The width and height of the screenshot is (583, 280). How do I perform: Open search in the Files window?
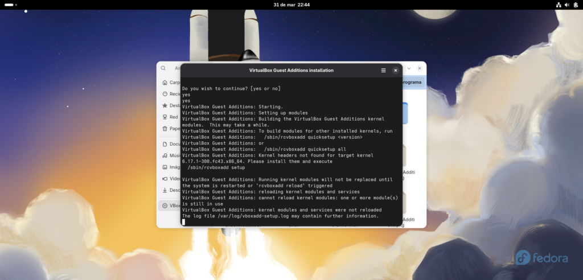[163, 68]
